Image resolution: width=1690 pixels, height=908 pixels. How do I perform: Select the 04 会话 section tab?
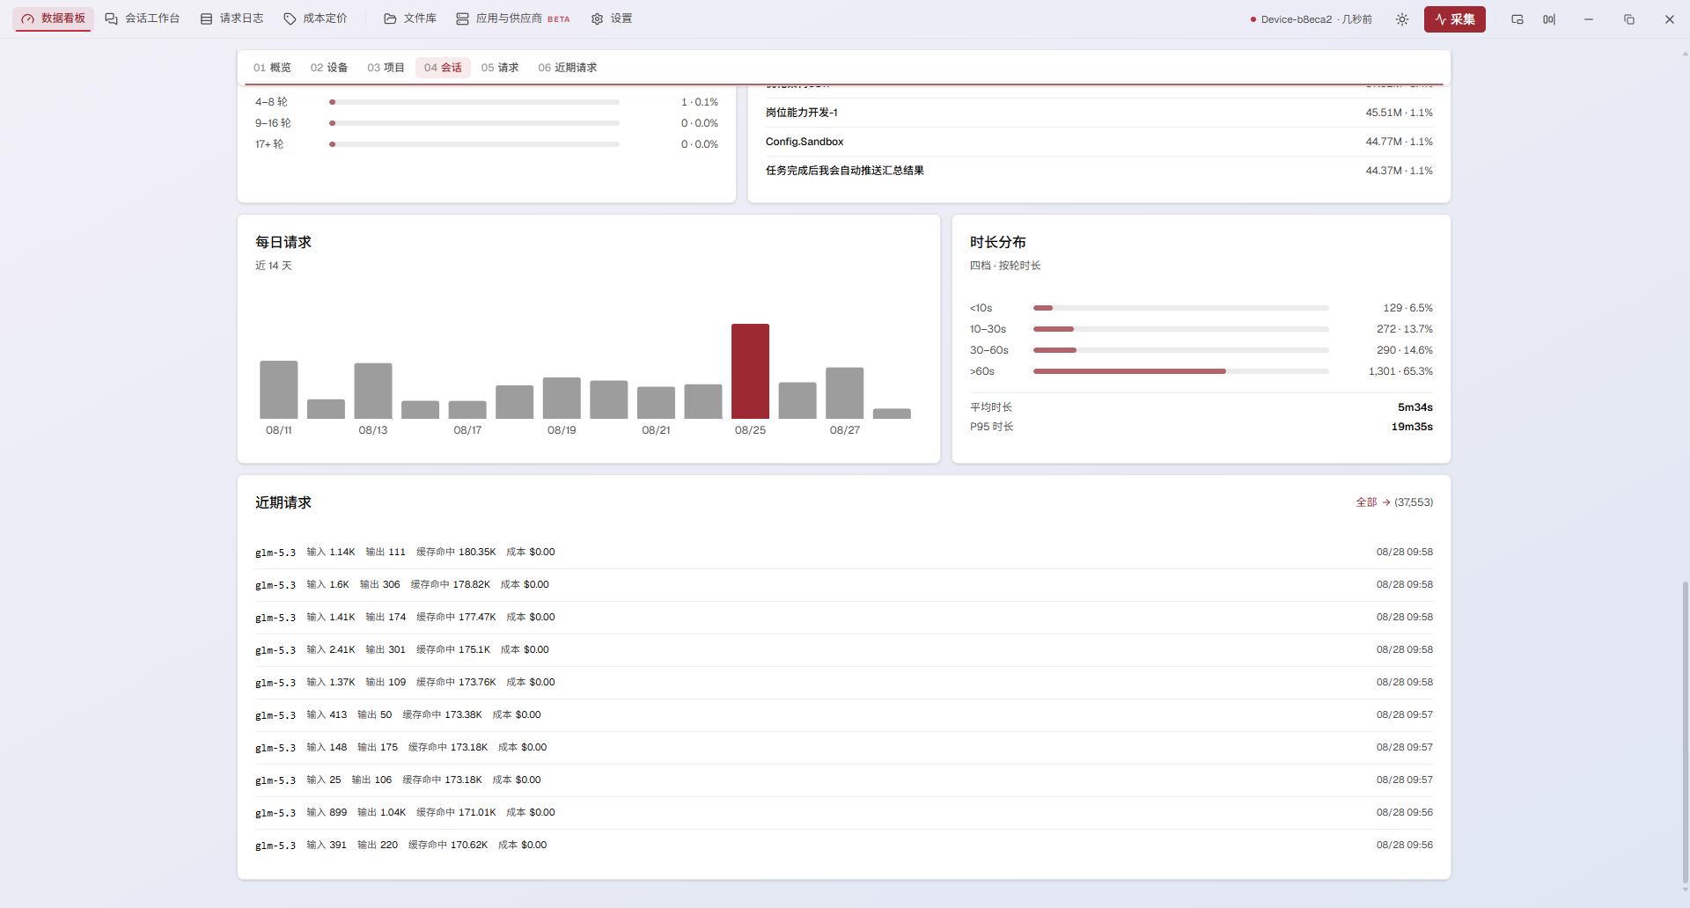click(443, 68)
